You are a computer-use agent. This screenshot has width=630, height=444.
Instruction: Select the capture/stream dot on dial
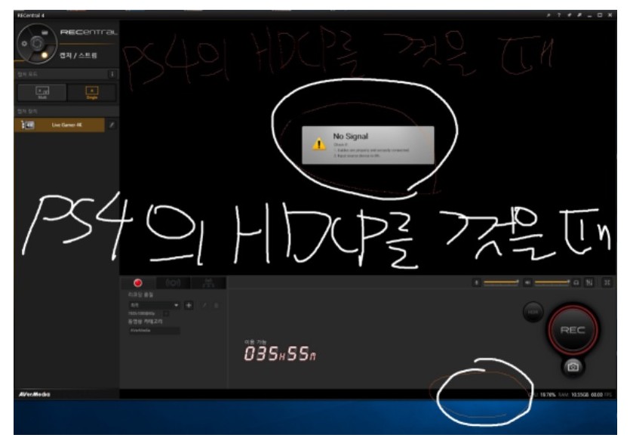[x=45, y=55]
